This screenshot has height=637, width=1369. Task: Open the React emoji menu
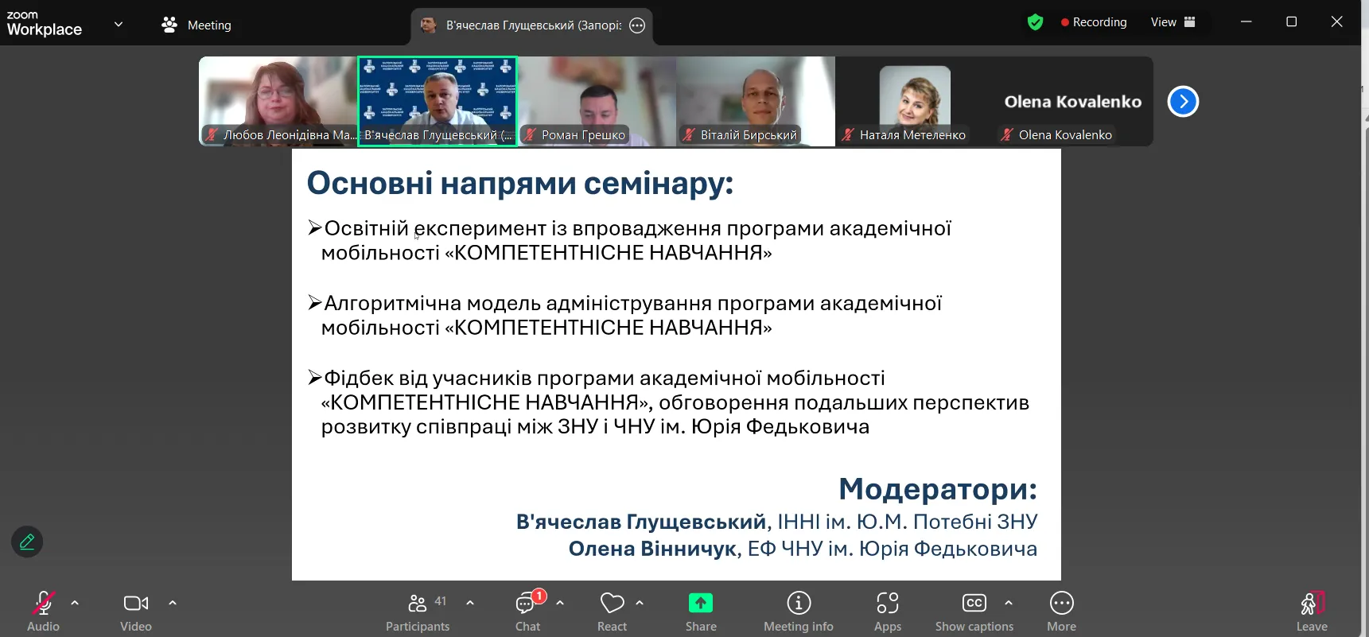pos(612,612)
